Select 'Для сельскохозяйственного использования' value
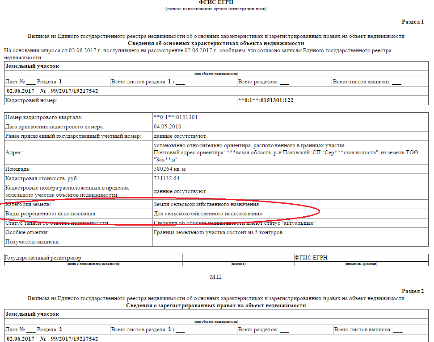The height and width of the screenshot is (342, 434). coord(207,214)
